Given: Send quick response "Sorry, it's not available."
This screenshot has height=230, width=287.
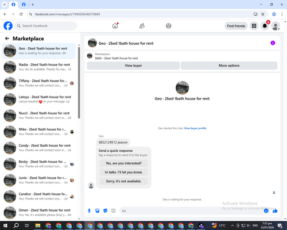Looking at the screenshot, I should (123, 181).
